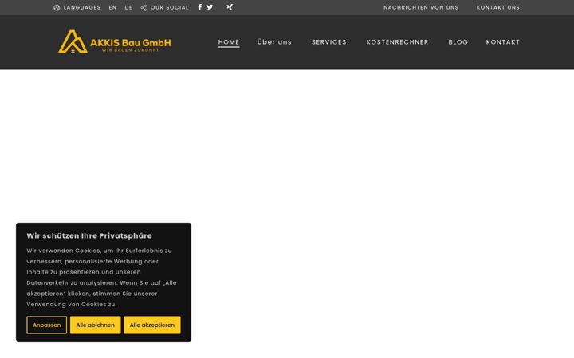Open the Über uns page
The height and width of the screenshot is (358, 574).
coord(274,42)
